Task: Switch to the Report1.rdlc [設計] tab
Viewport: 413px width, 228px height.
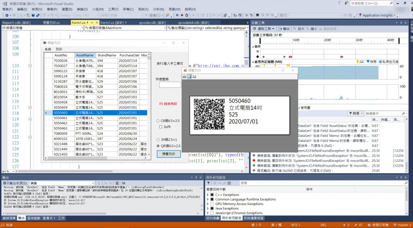Action: (16, 23)
